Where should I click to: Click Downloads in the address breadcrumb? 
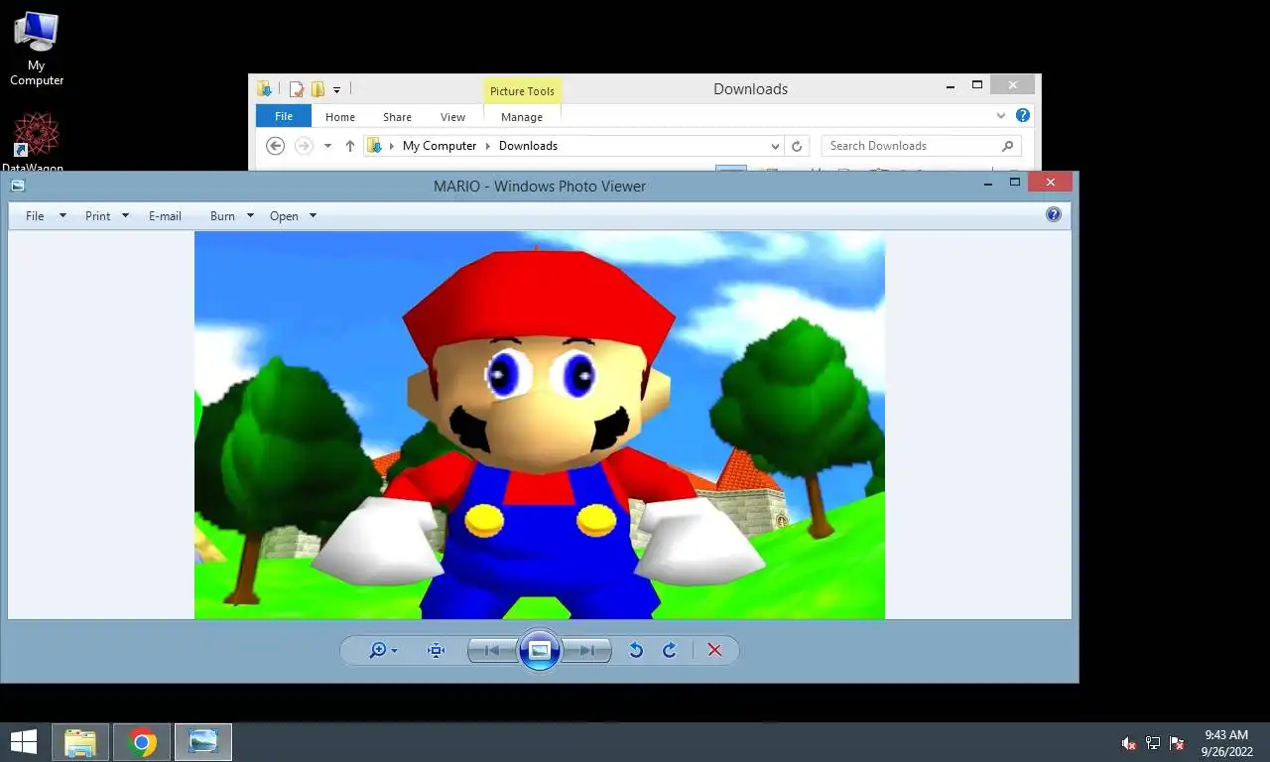528,146
